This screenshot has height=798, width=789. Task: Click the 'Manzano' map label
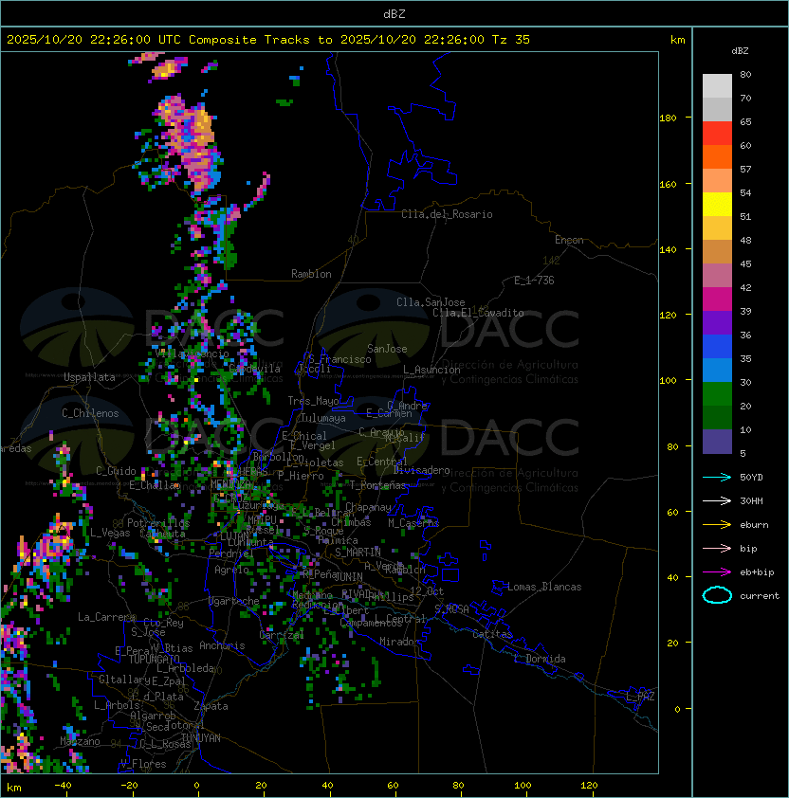[x=80, y=741]
